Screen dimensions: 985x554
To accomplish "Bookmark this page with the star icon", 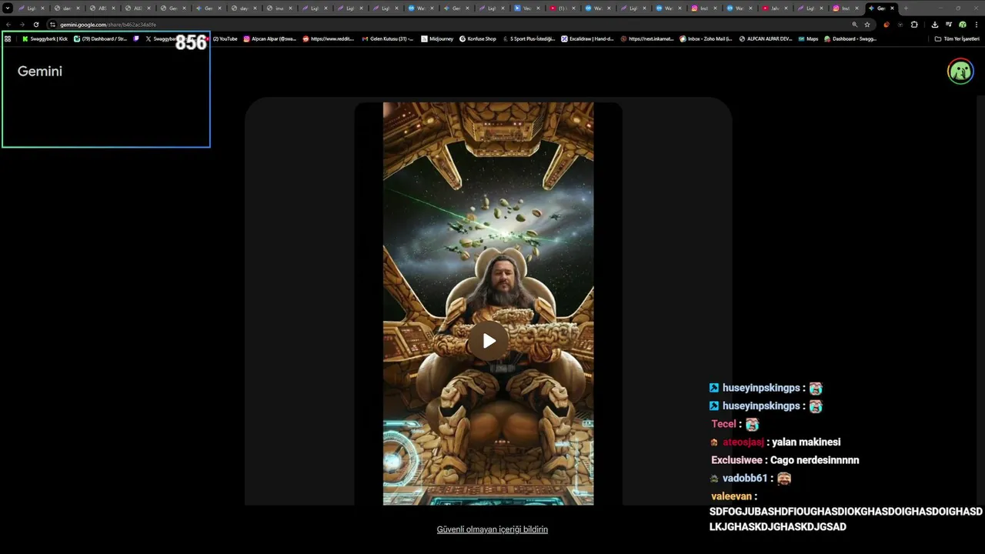I will coord(867,25).
